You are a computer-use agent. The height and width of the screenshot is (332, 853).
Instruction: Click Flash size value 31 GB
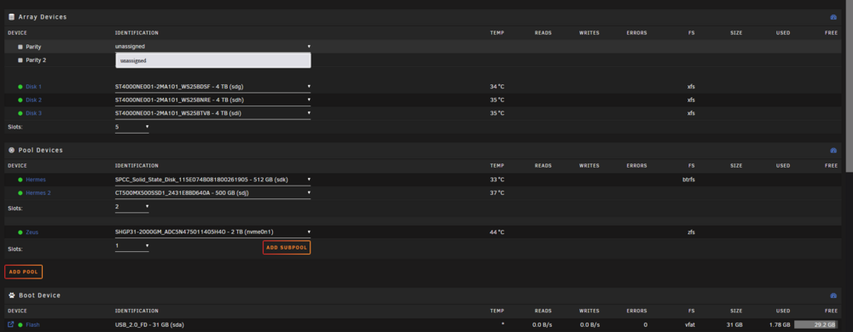pyautogui.click(x=734, y=325)
